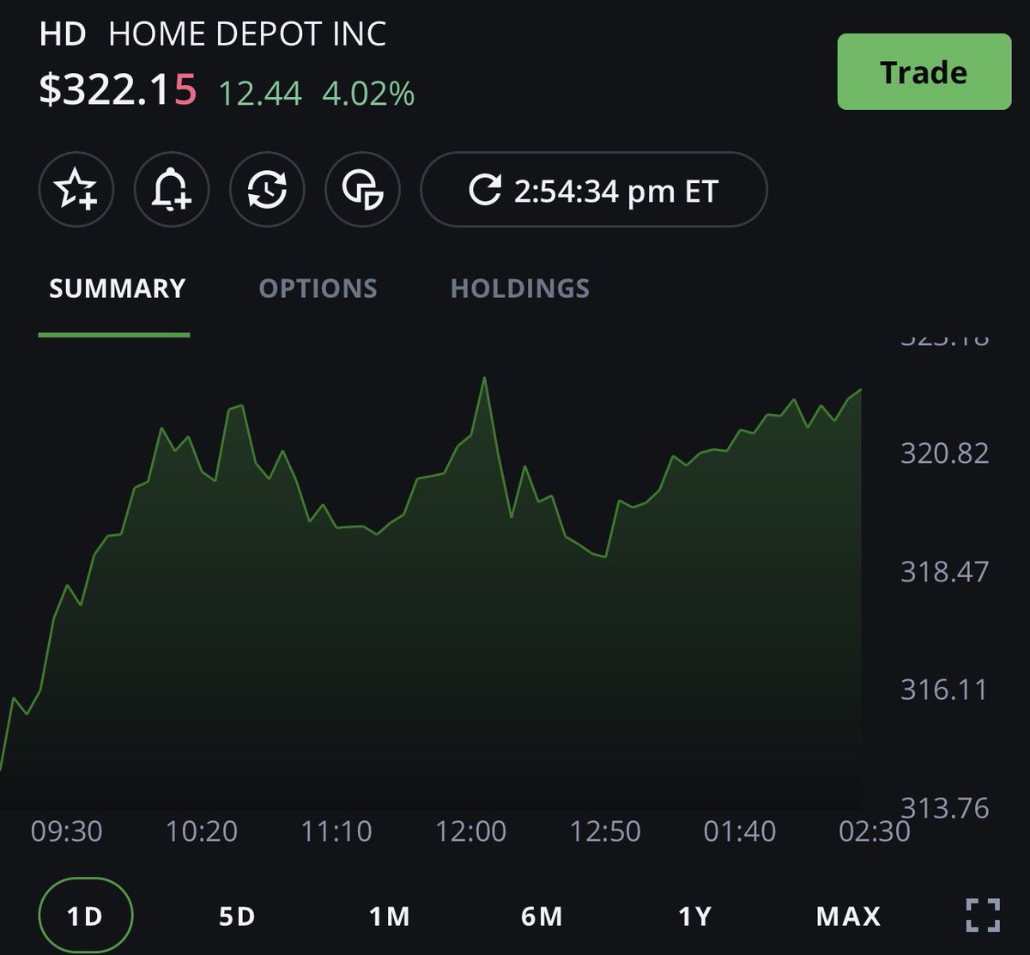The image size is (1030, 955).
Task: Tap the noon price peak on chart
Action: tap(485, 378)
